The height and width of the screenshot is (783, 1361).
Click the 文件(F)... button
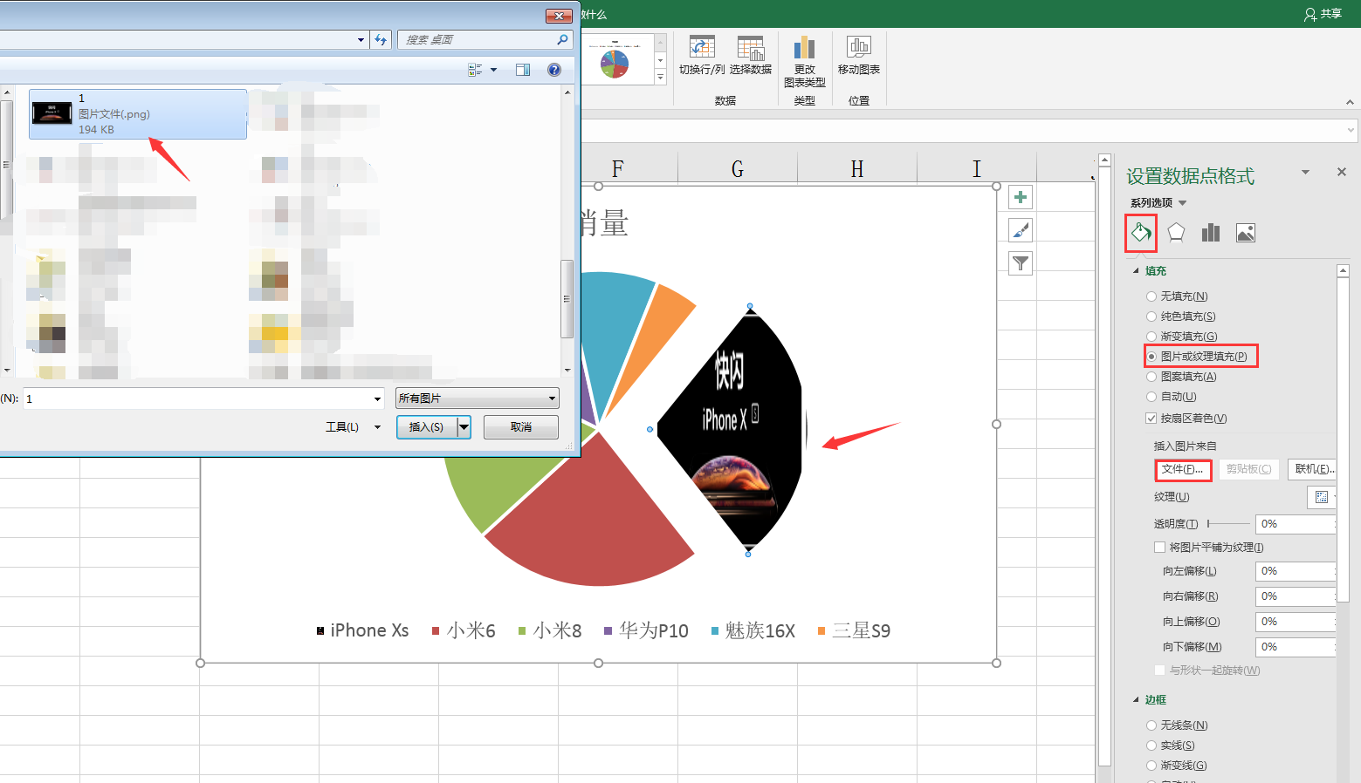pos(1183,470)
